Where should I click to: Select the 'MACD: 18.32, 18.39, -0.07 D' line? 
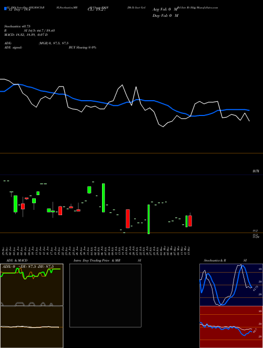coord(26,35)
